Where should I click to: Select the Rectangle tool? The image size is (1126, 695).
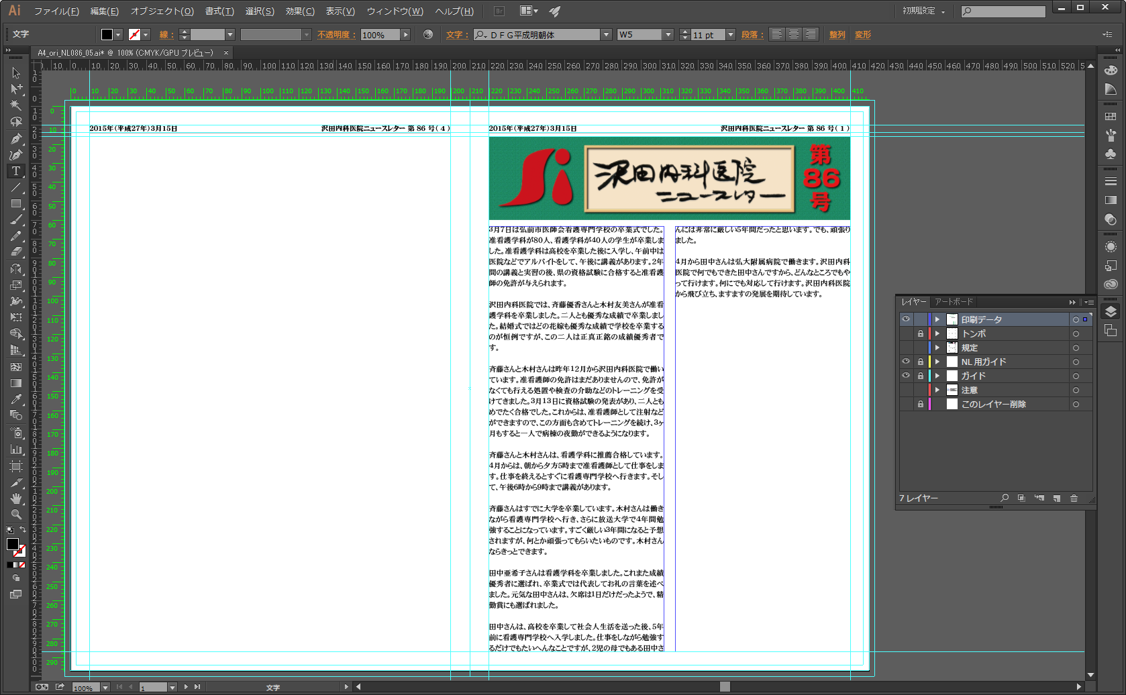tap(16, 203)
